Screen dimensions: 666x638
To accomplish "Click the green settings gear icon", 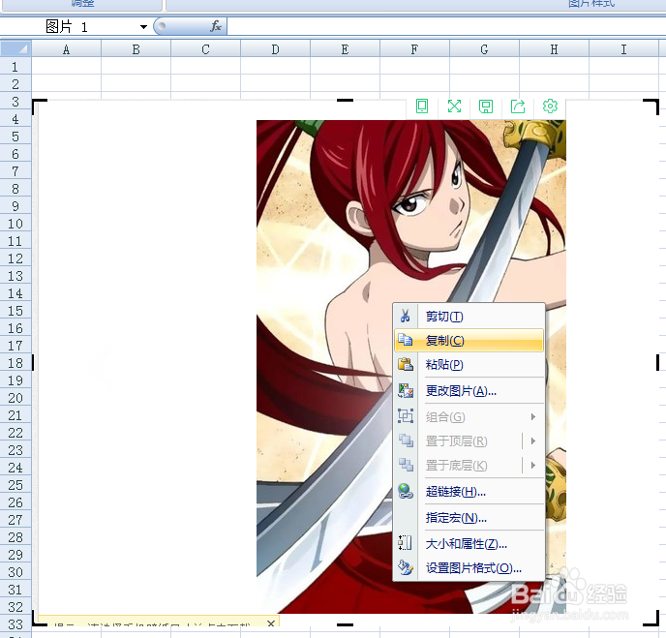I will (550, 106).
